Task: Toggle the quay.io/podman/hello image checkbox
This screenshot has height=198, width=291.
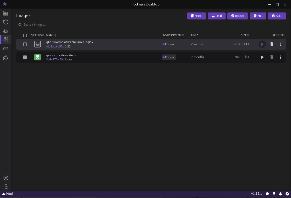Action: tap(25, 57)
